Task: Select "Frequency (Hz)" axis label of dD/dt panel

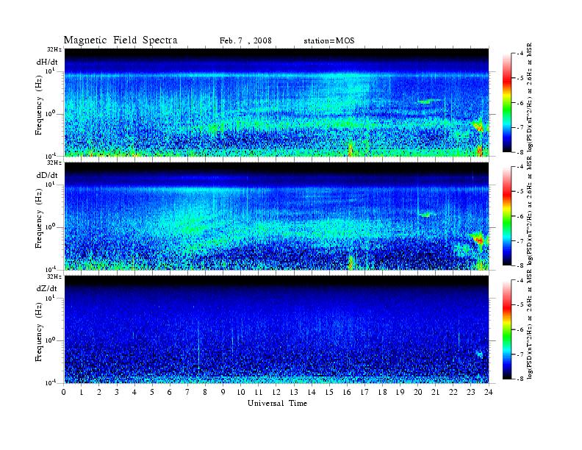Action: click(39, 219)
